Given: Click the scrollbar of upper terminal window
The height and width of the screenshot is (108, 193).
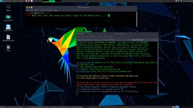Looking at the screenshot, I should click(x=137, y=19).
